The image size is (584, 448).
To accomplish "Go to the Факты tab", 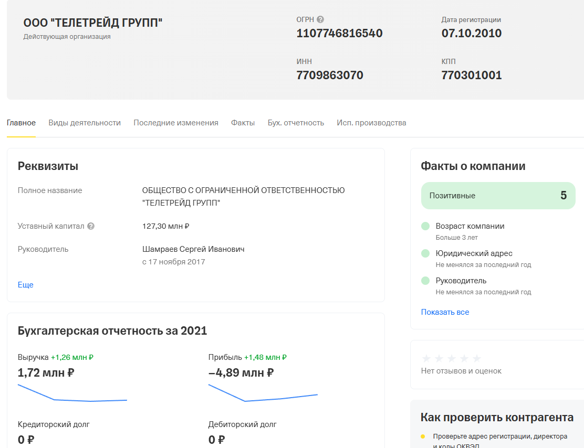I will (x=243, y=123).
